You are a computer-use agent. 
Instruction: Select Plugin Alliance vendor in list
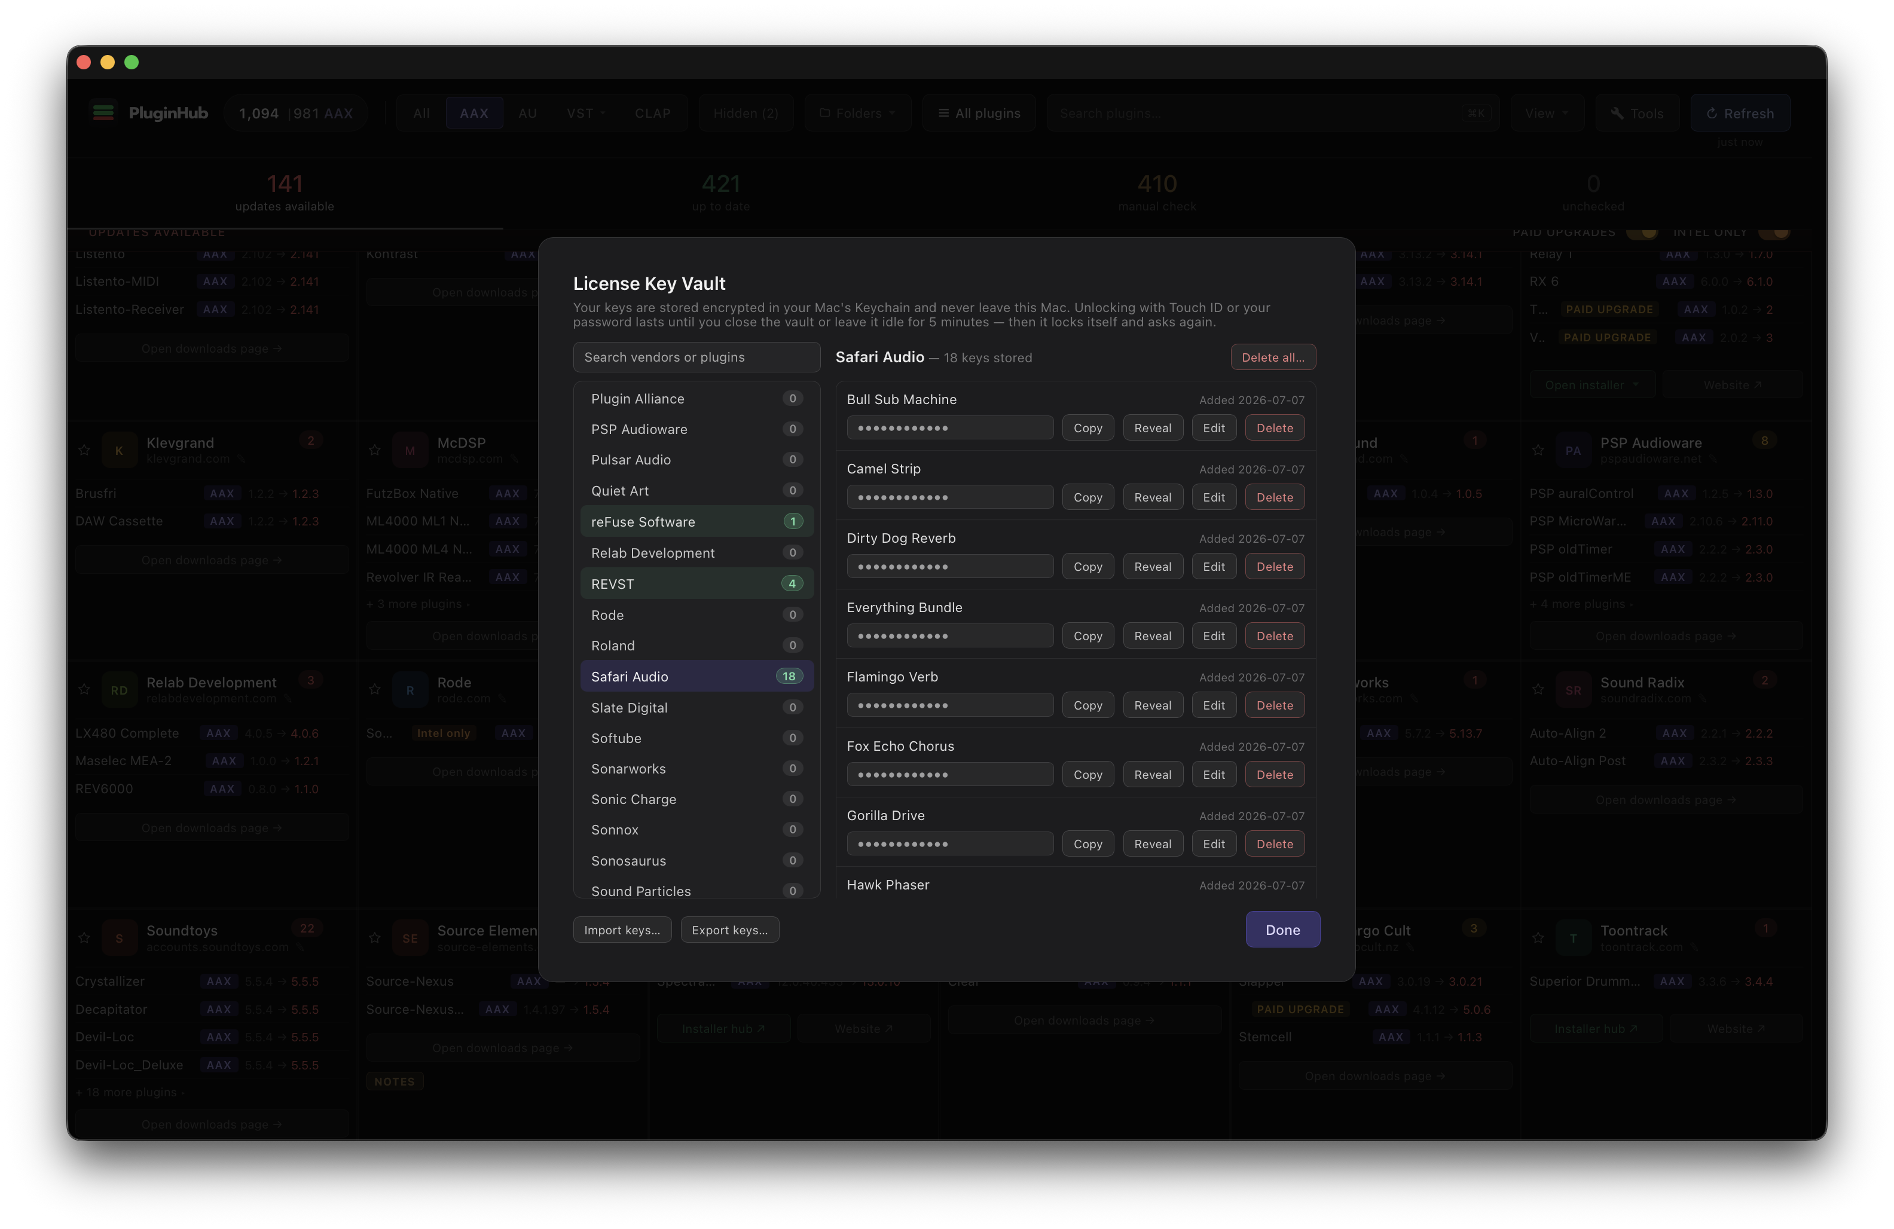(x=696, y=399)
